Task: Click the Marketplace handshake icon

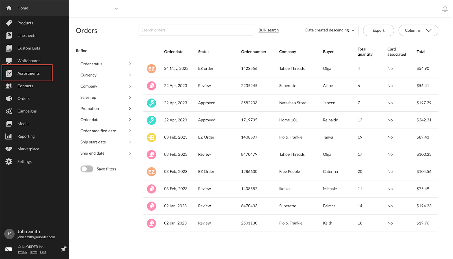Action: (x=9, y=149)
